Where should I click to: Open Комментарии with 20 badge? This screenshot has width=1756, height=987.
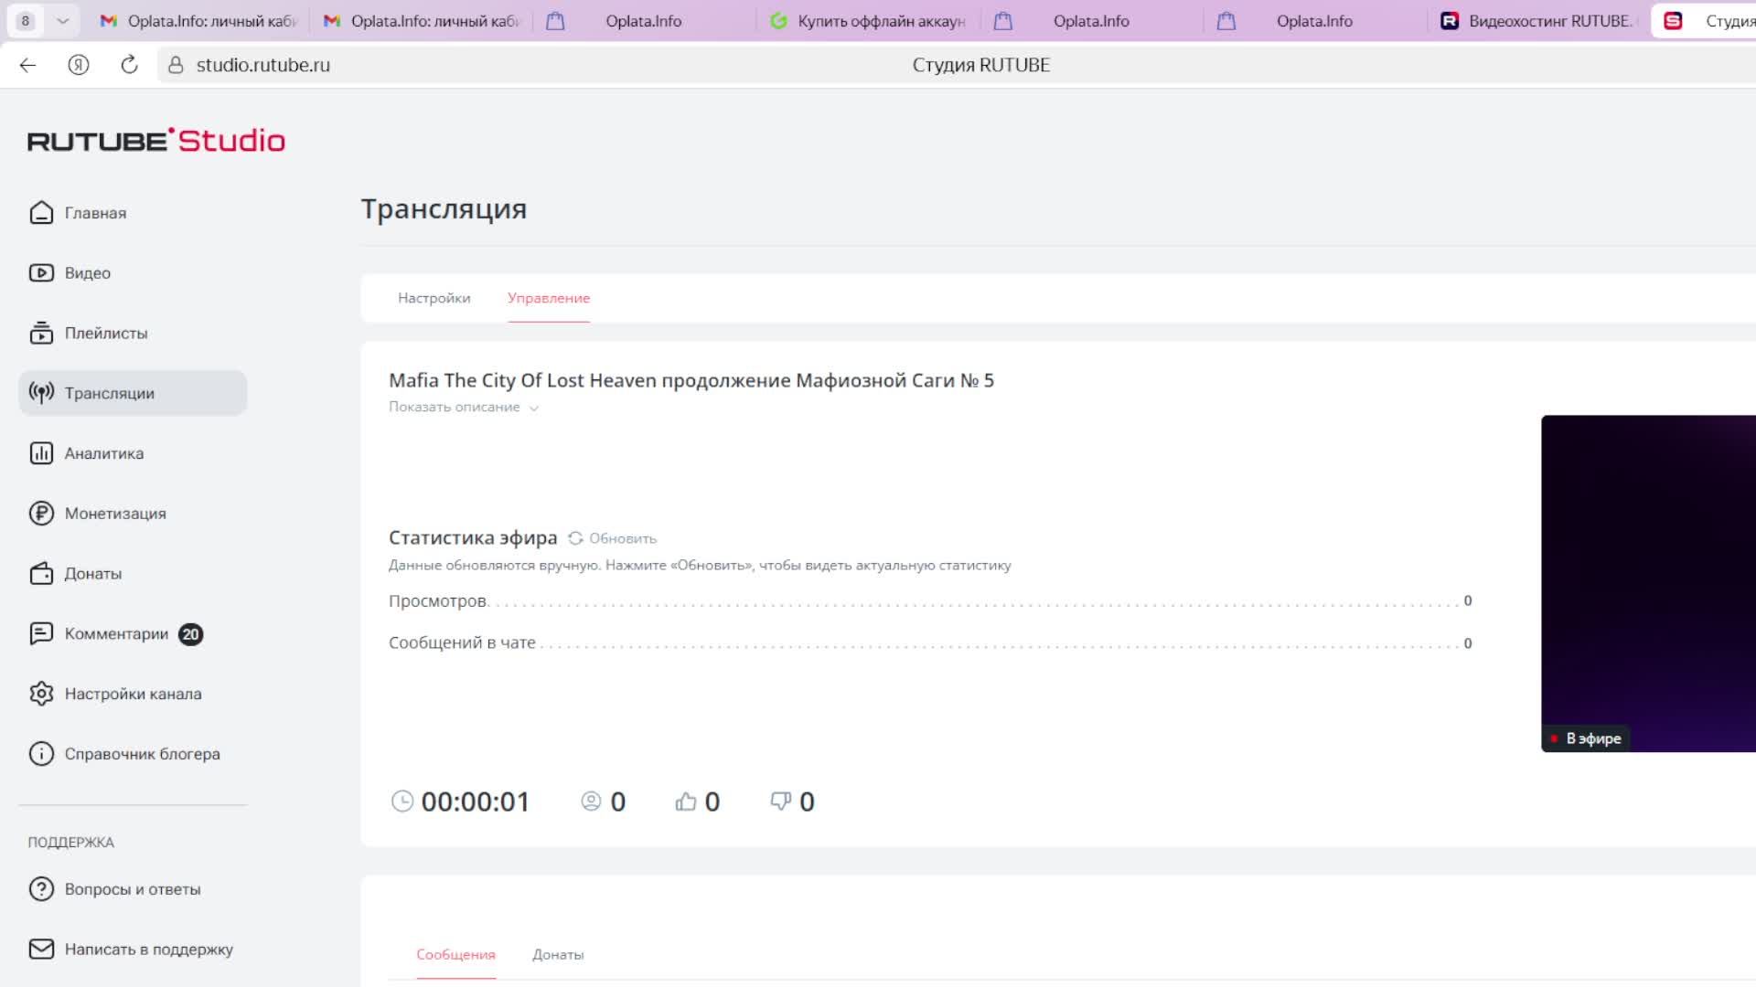[x=116, y=634]
